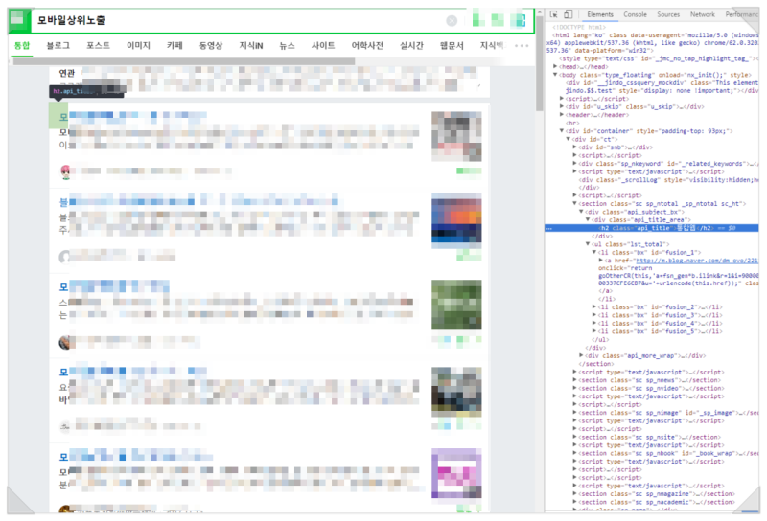Expand the section sp_nmagazine node
Viewport: 767px width, 521px height.
[574, 494]
